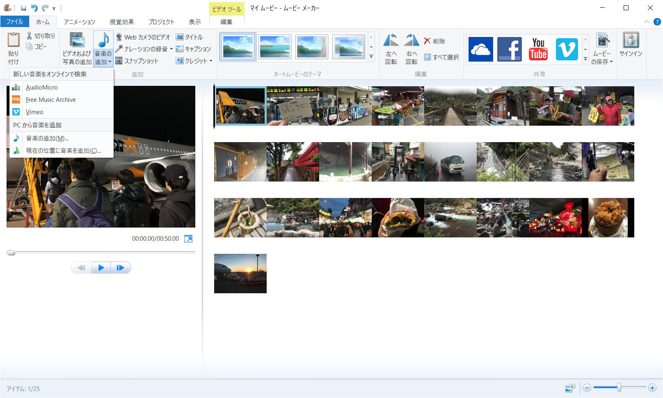
Task: Click the YouTube share icon
Action: pyautogui.click(x=538, y=49)
